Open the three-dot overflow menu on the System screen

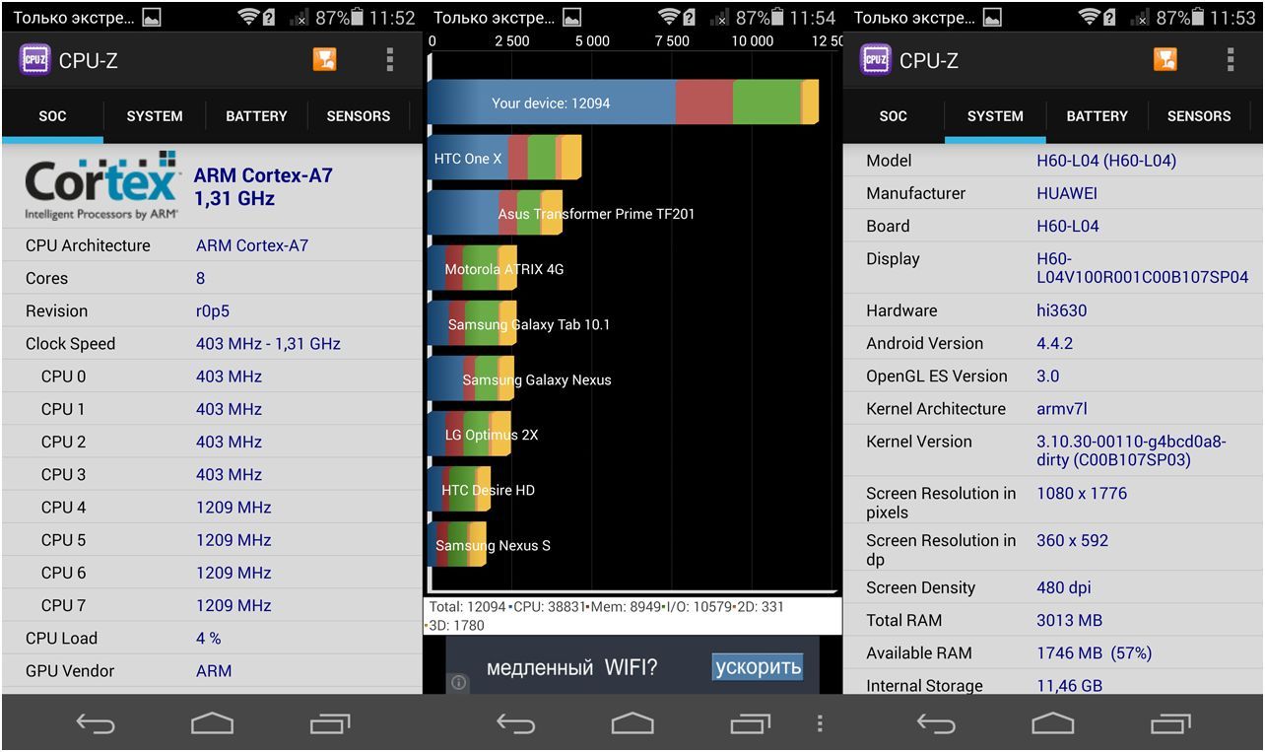click(x=1231, y=59)
